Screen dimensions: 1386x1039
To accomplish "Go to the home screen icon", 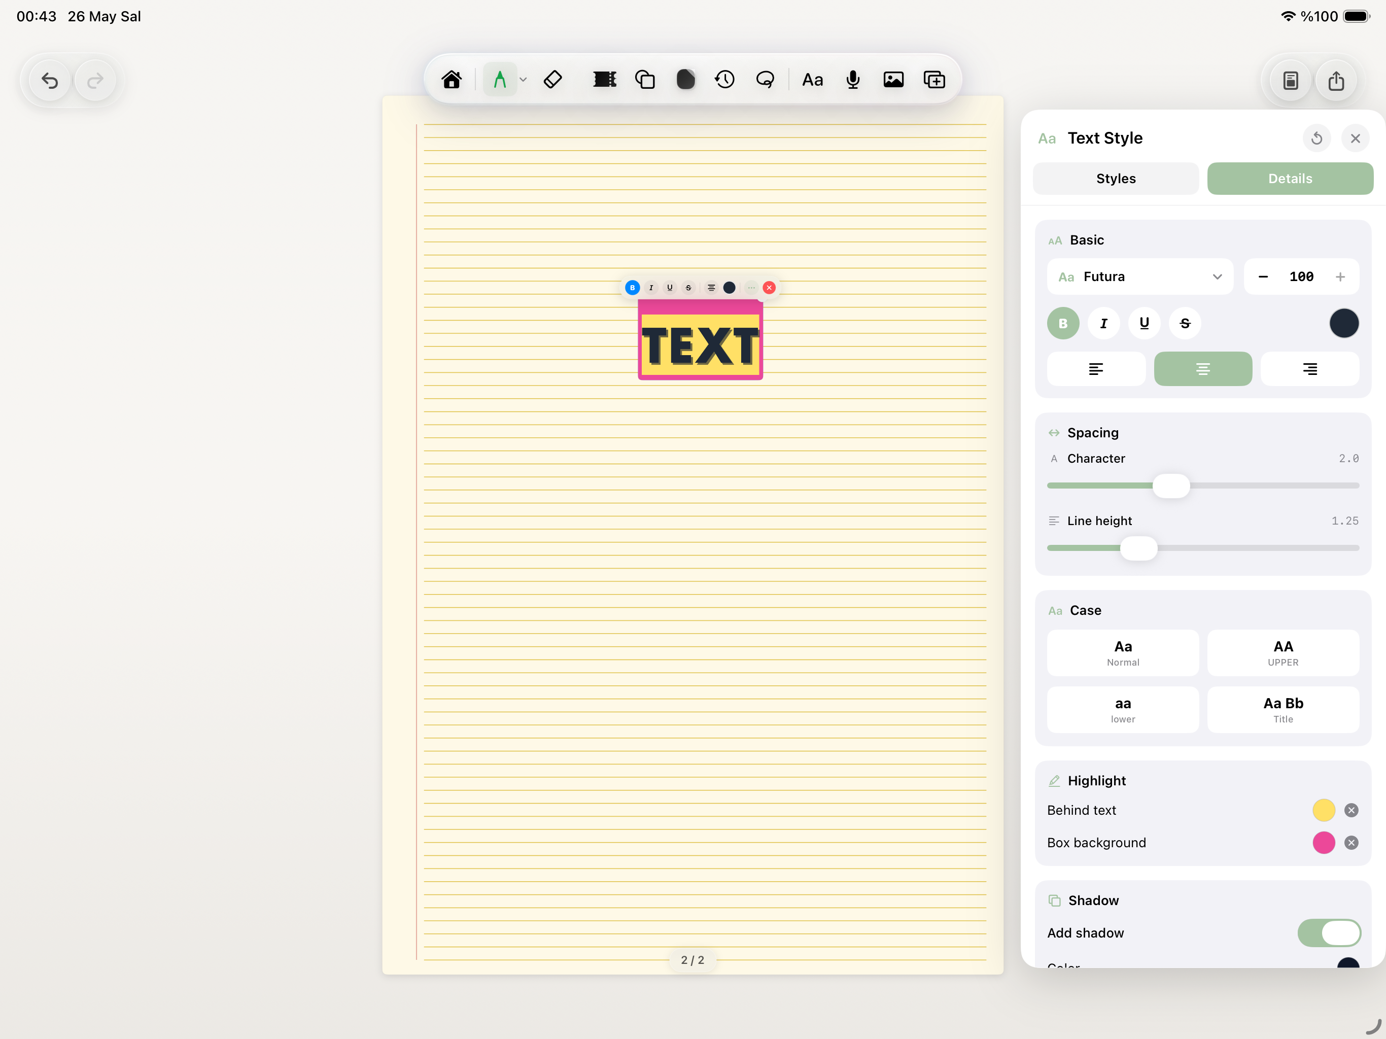I will (451, 80).
